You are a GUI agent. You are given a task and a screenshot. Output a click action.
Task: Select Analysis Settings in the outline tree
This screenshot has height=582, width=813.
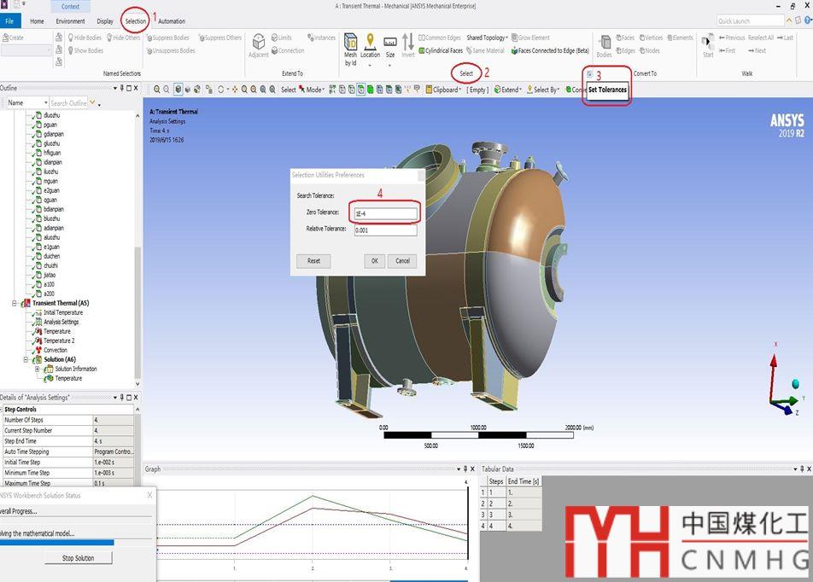pyautogui.click(x=61, y=322)
